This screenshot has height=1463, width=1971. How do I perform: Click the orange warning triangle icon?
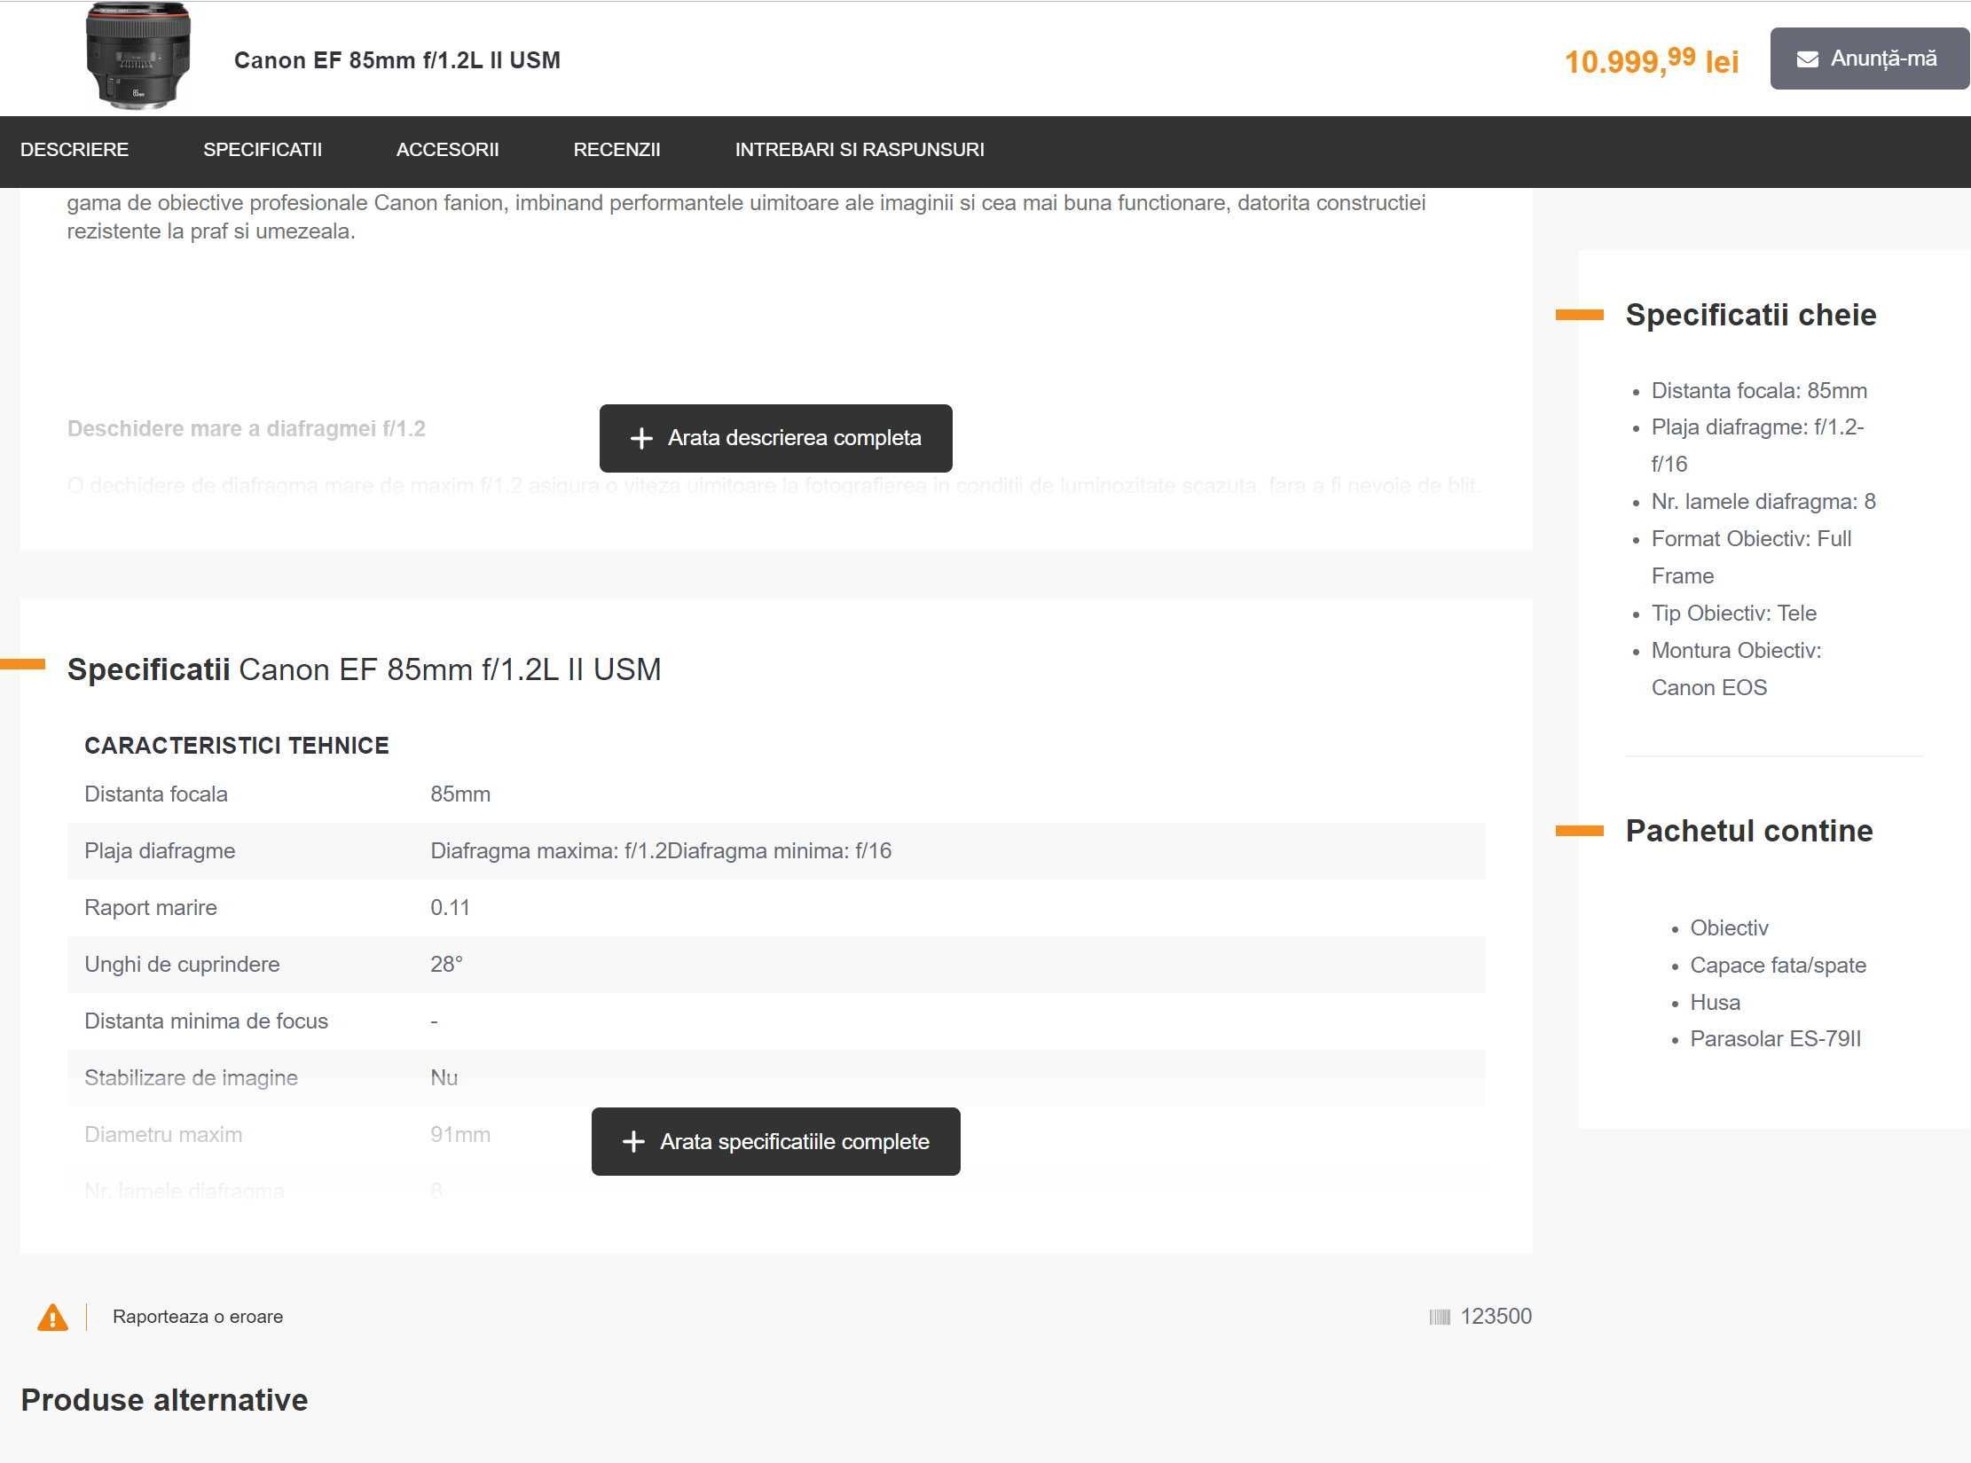click(52, 1318)
